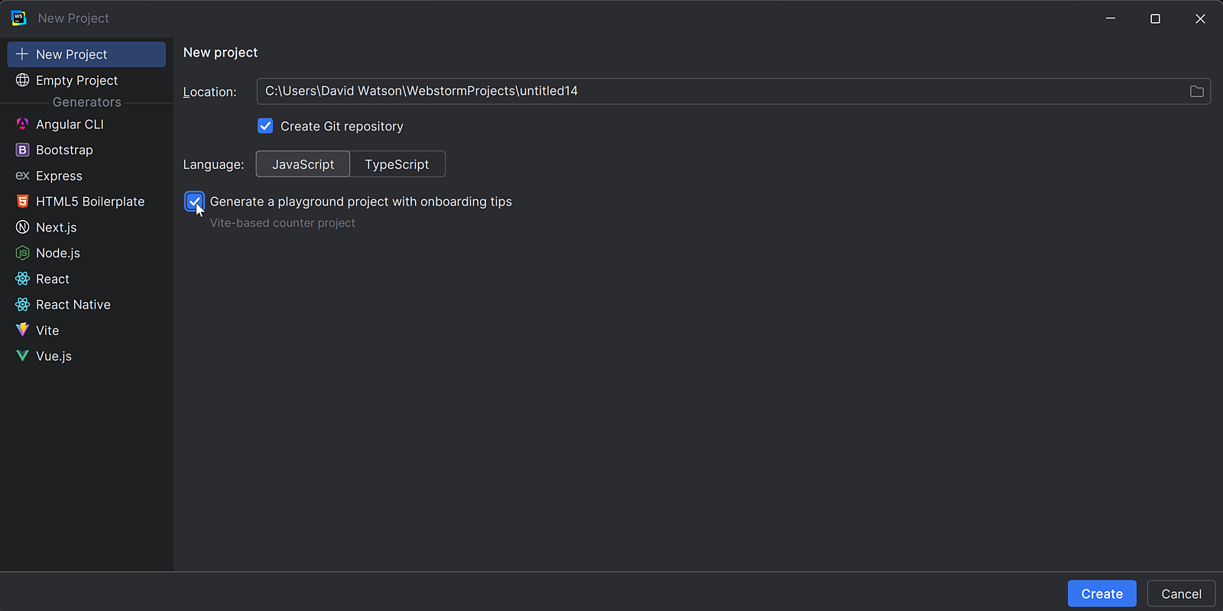Image resolution: width=1223 pixels, height=611 pixels.
Task: Click the Angular CLI generator icon
Action: coord(22,124)
